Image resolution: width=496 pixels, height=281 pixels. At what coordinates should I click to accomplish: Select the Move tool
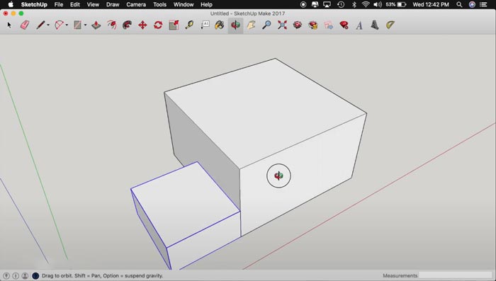[142, 25]
